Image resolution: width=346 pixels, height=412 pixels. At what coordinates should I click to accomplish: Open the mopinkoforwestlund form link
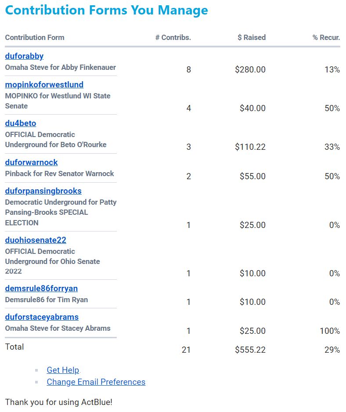coord(44,85)
